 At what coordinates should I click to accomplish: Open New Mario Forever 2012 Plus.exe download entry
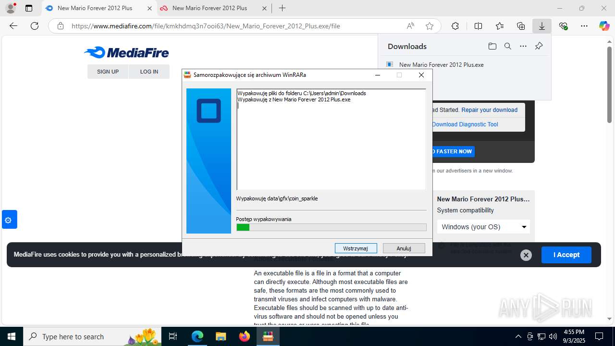441,65
